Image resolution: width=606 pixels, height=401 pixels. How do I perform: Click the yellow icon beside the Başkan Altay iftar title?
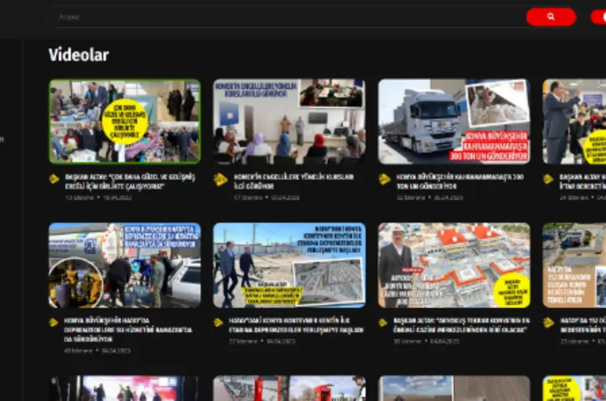pyautogui.click(x=548, y=179)
